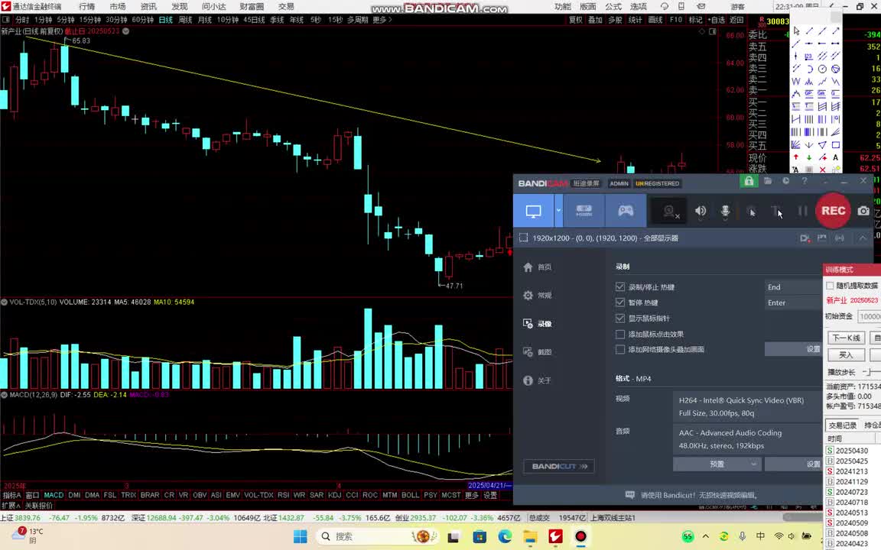Open BANDICUT link button
881x550 pixels.
559,467
